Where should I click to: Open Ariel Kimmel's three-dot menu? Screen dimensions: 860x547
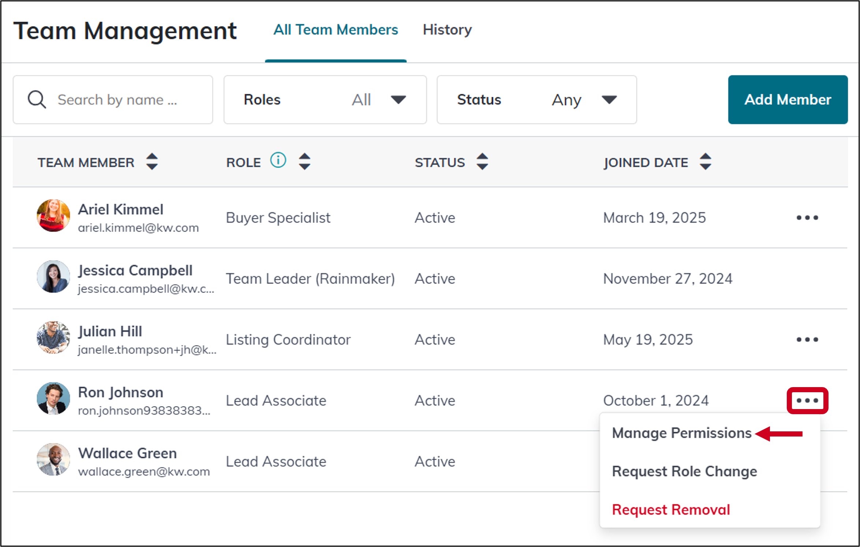807,218
